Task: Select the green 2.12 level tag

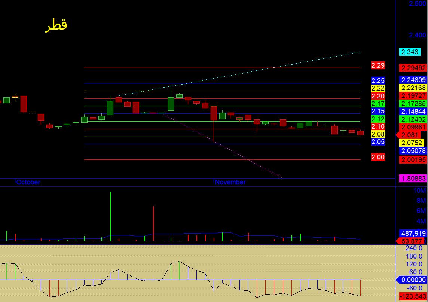Action: tap(378, 119)
